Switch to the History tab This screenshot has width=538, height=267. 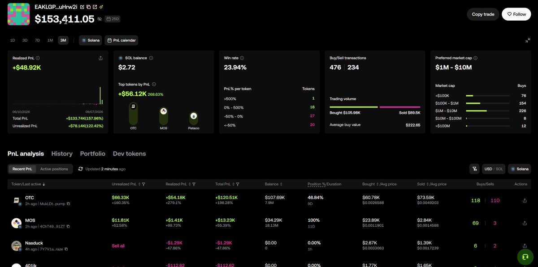click(62, 153)
